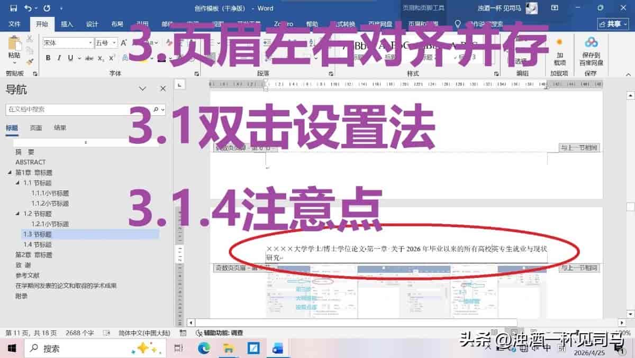Screen dimensions: 635x358
Task: Save the document from the quick access toolbar
Action: (13, 8)
